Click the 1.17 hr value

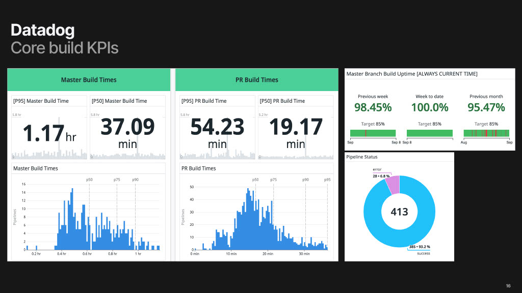coord(49,133)
